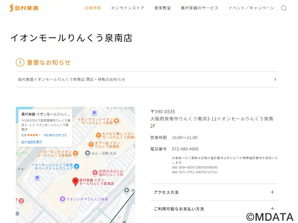The height and width of the screenshot is (223, 298).
Task: Click the Aeon Mall blue shopping marker
Action: pos(76,166)
